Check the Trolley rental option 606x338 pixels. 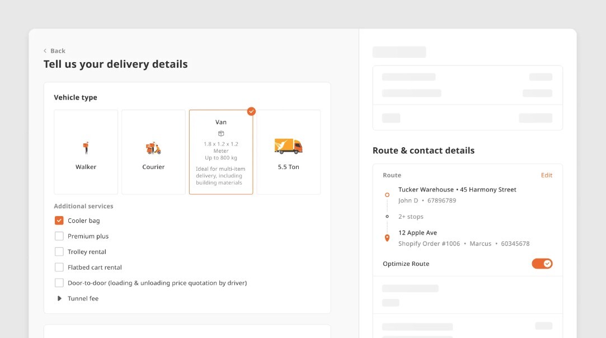click(x=59, y=252)
